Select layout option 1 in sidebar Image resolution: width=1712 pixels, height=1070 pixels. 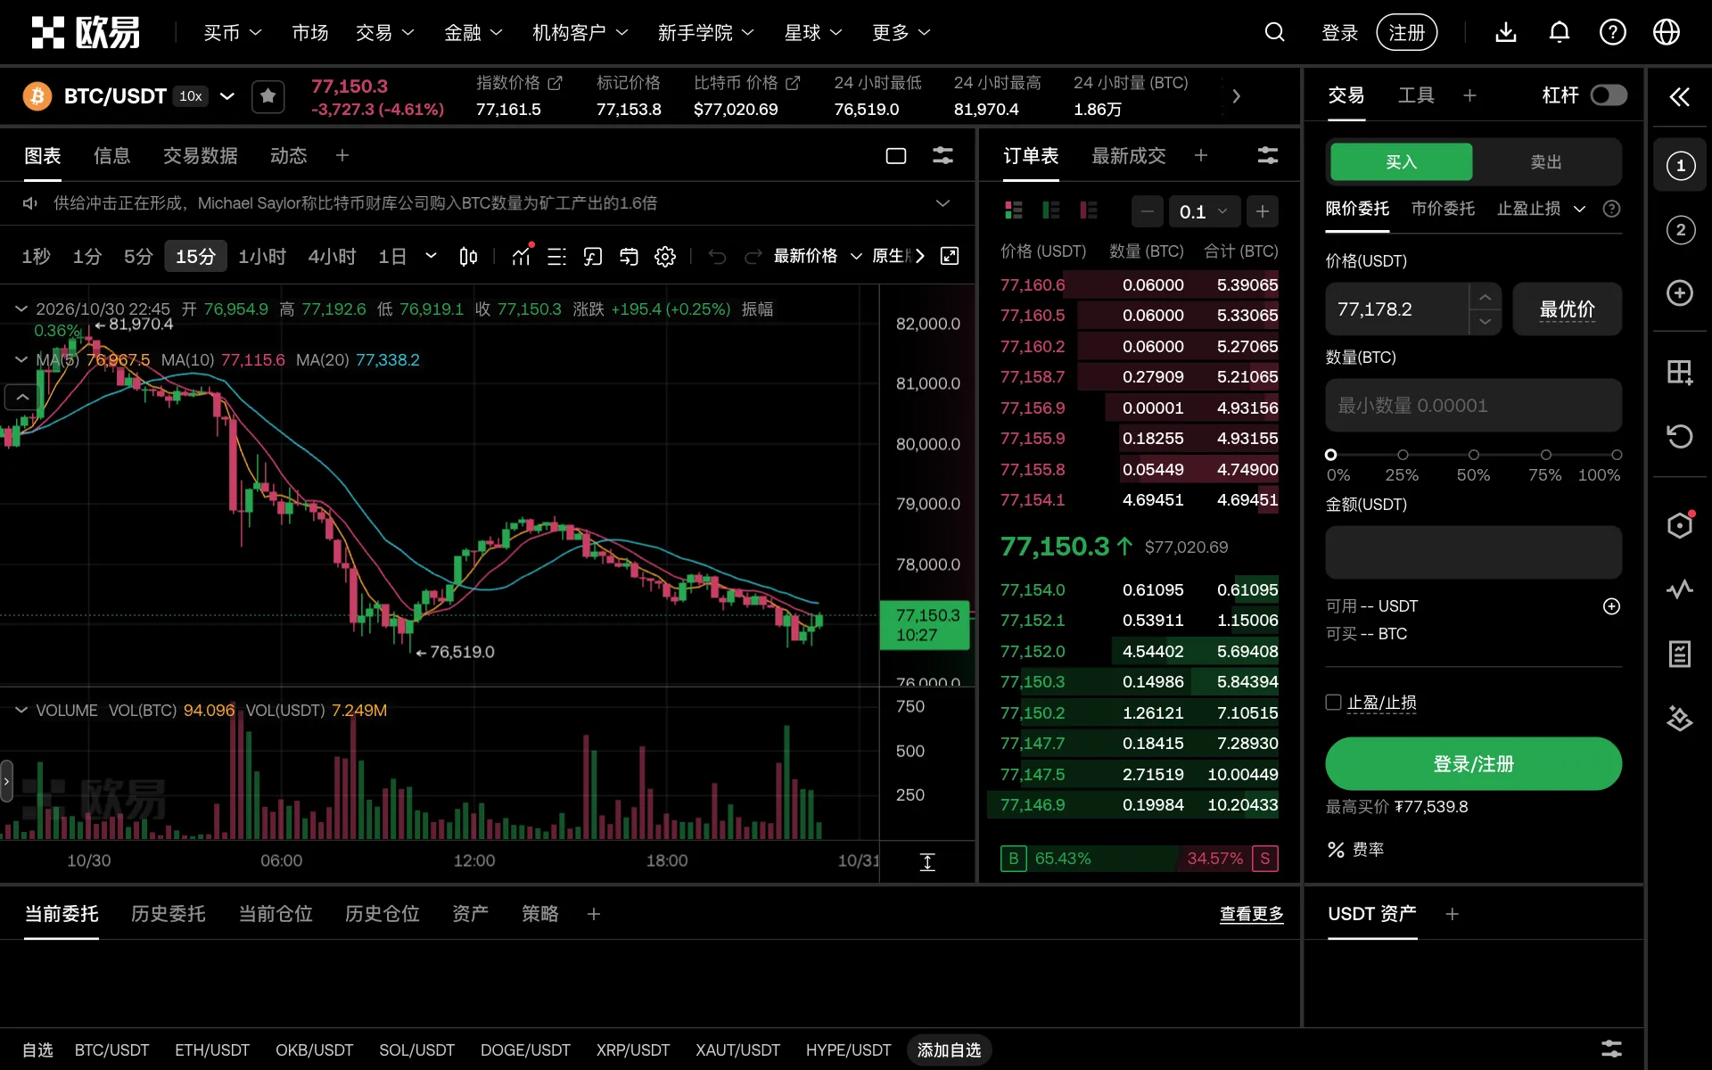point(1681,166)
